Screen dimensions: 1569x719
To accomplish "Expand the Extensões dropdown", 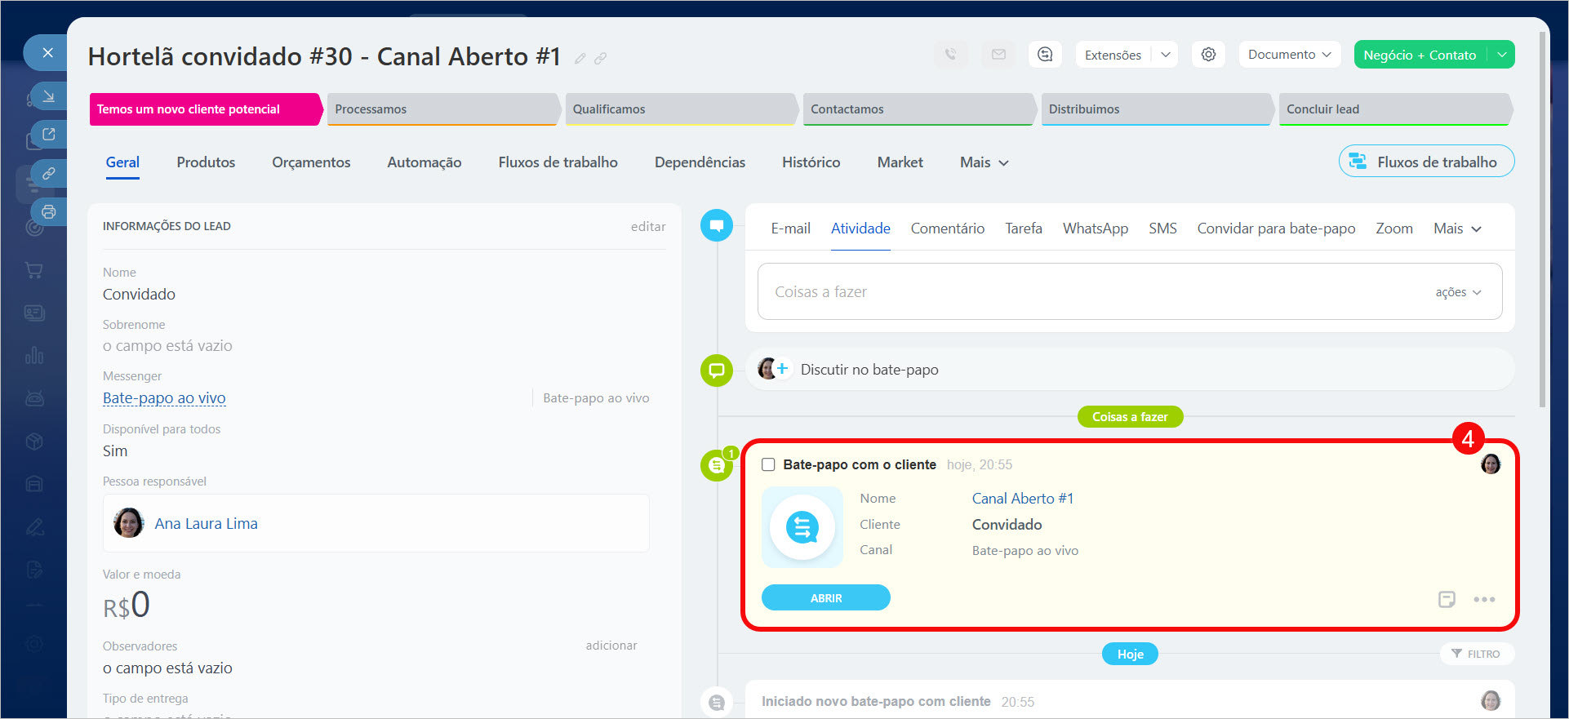I will (x=1165, y=55).
